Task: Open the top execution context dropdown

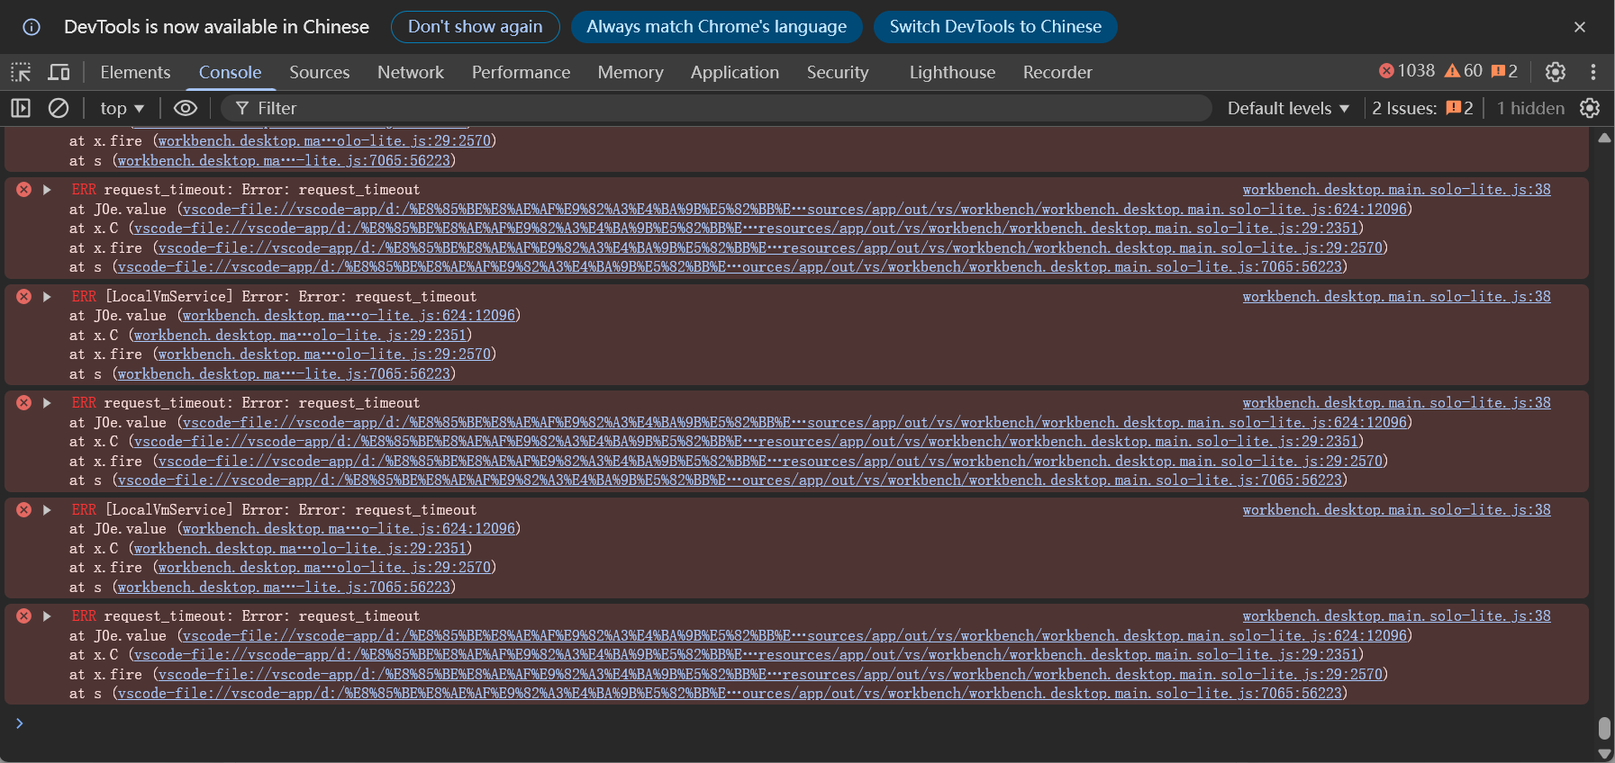Action: coord(122,108)
